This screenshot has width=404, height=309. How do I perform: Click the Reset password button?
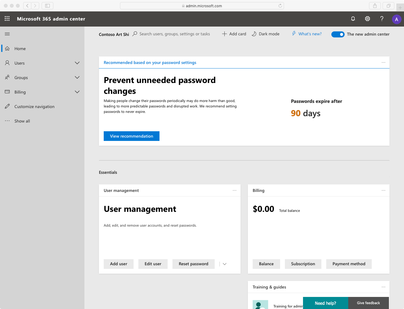[x=194, y=264]
